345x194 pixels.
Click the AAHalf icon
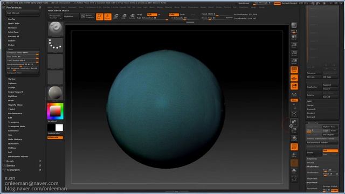coord(294,61)
